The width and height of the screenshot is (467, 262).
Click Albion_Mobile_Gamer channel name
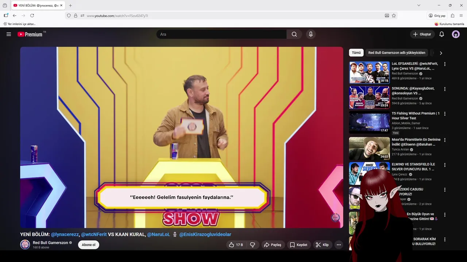click(x=406, y=123)
